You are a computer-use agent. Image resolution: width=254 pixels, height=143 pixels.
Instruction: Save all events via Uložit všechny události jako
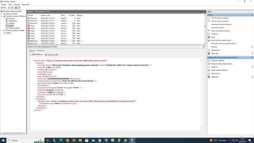tap(221, 40)
